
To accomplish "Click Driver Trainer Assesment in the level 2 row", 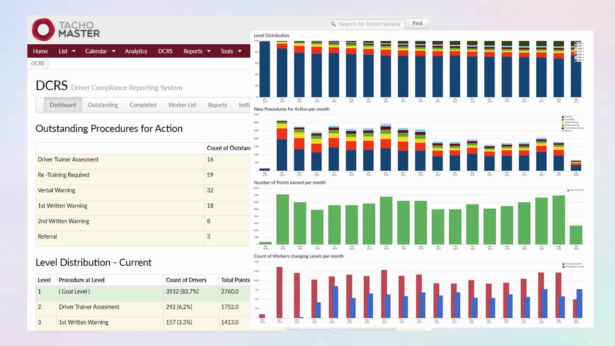I will point(89,307).
